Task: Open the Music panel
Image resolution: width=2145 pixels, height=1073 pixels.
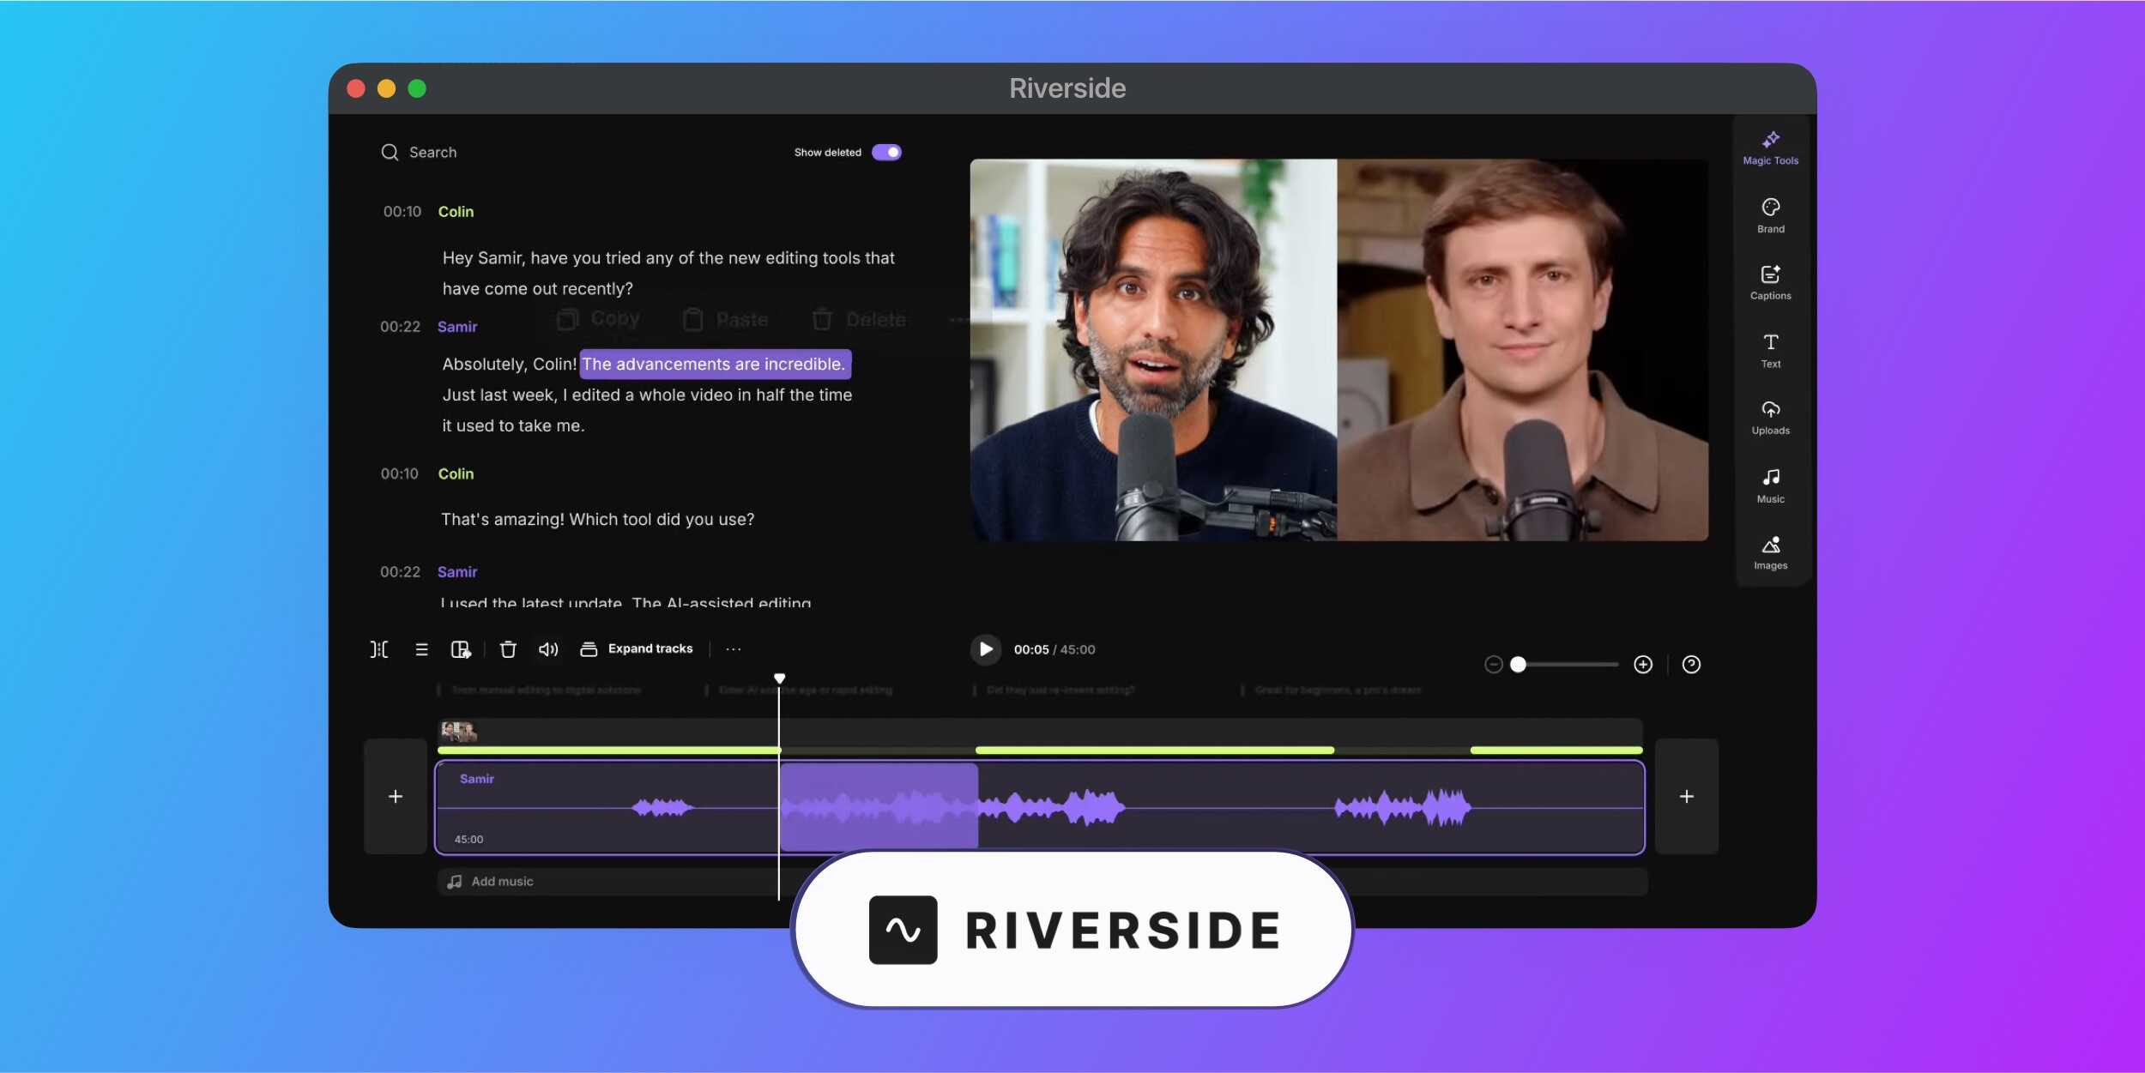Action: click(x=1770, y=485)
